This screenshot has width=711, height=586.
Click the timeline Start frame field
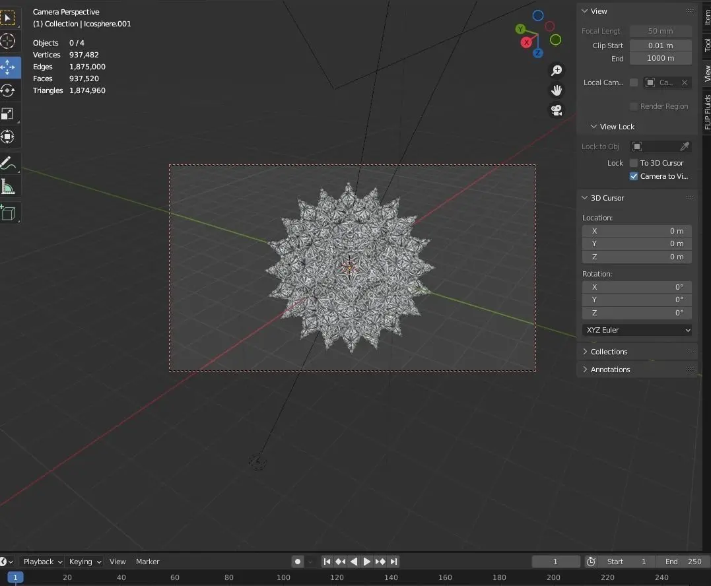(627, 562)
